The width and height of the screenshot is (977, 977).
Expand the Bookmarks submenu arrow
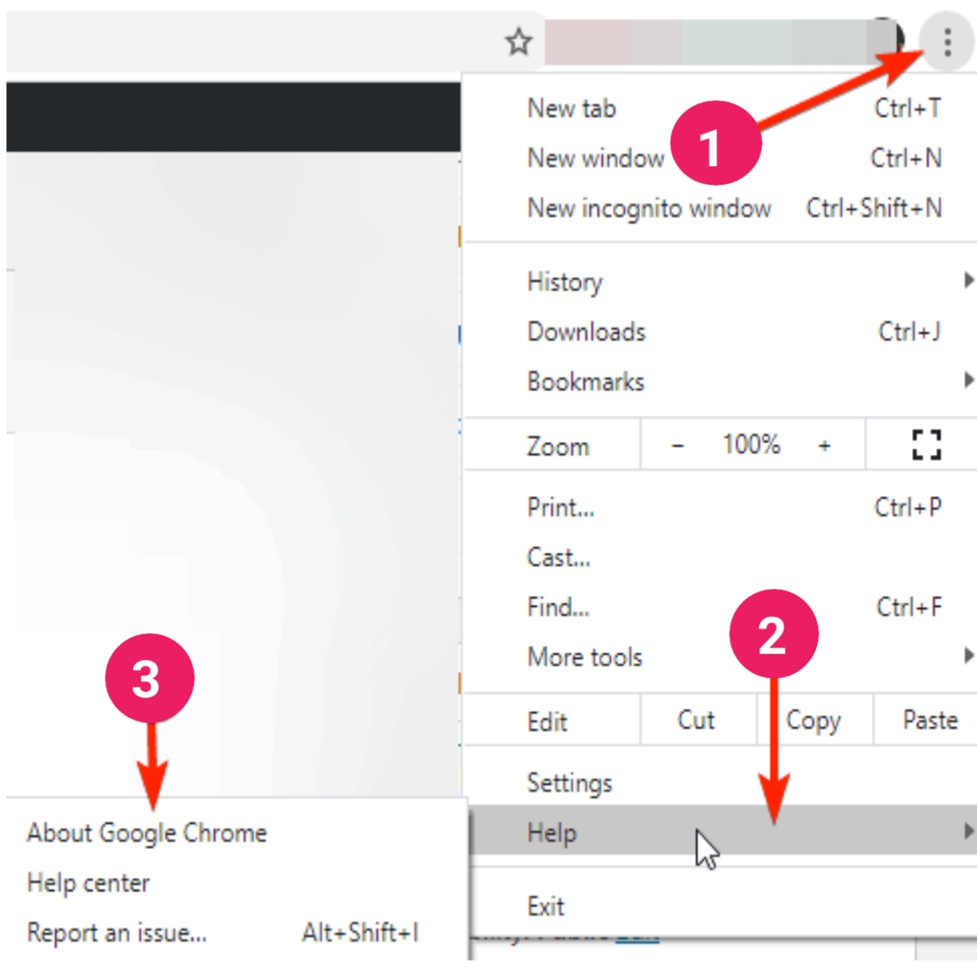pos(968,380)
